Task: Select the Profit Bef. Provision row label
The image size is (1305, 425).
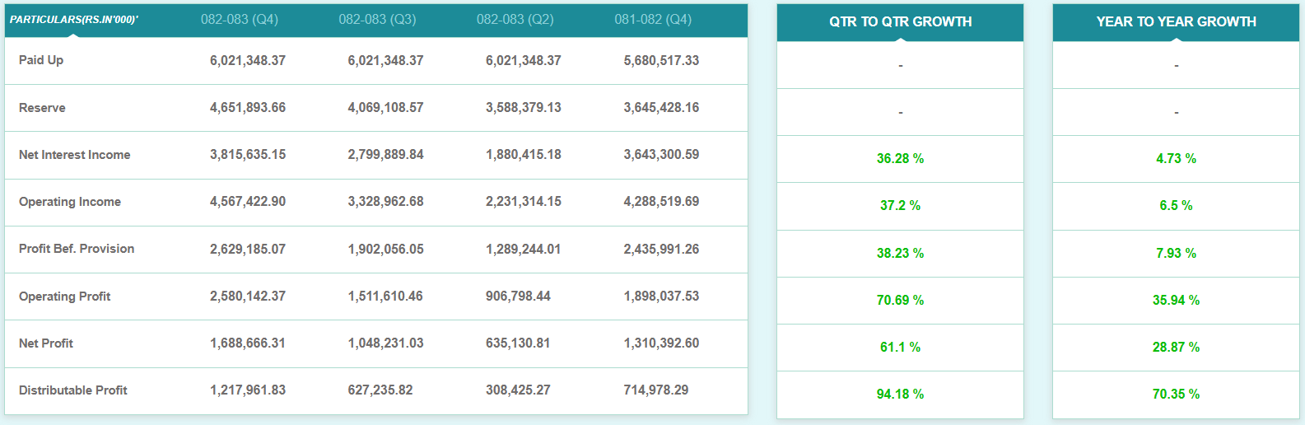Action: click(x=77, y=249)
